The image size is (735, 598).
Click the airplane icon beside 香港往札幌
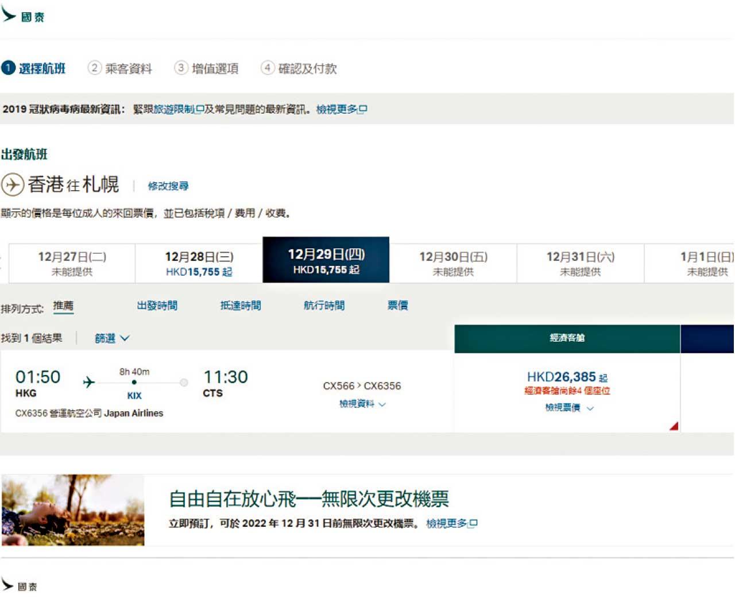12,185
